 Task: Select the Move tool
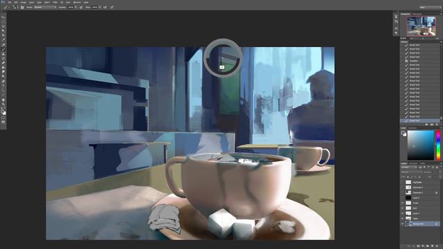(3, 17)
